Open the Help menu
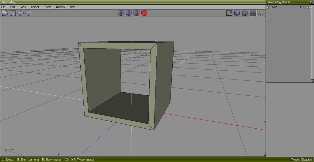 click(73, 7)
